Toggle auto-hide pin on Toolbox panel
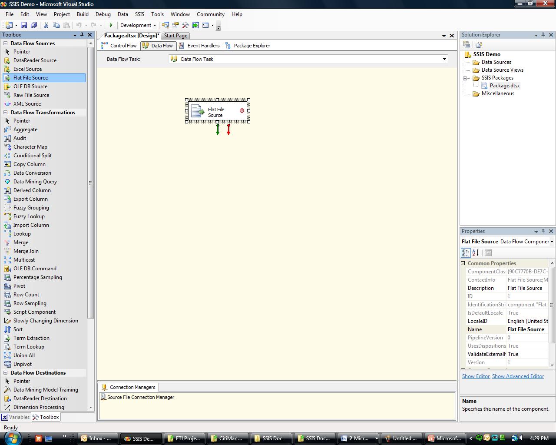556x445 pixels. point(82,35)
